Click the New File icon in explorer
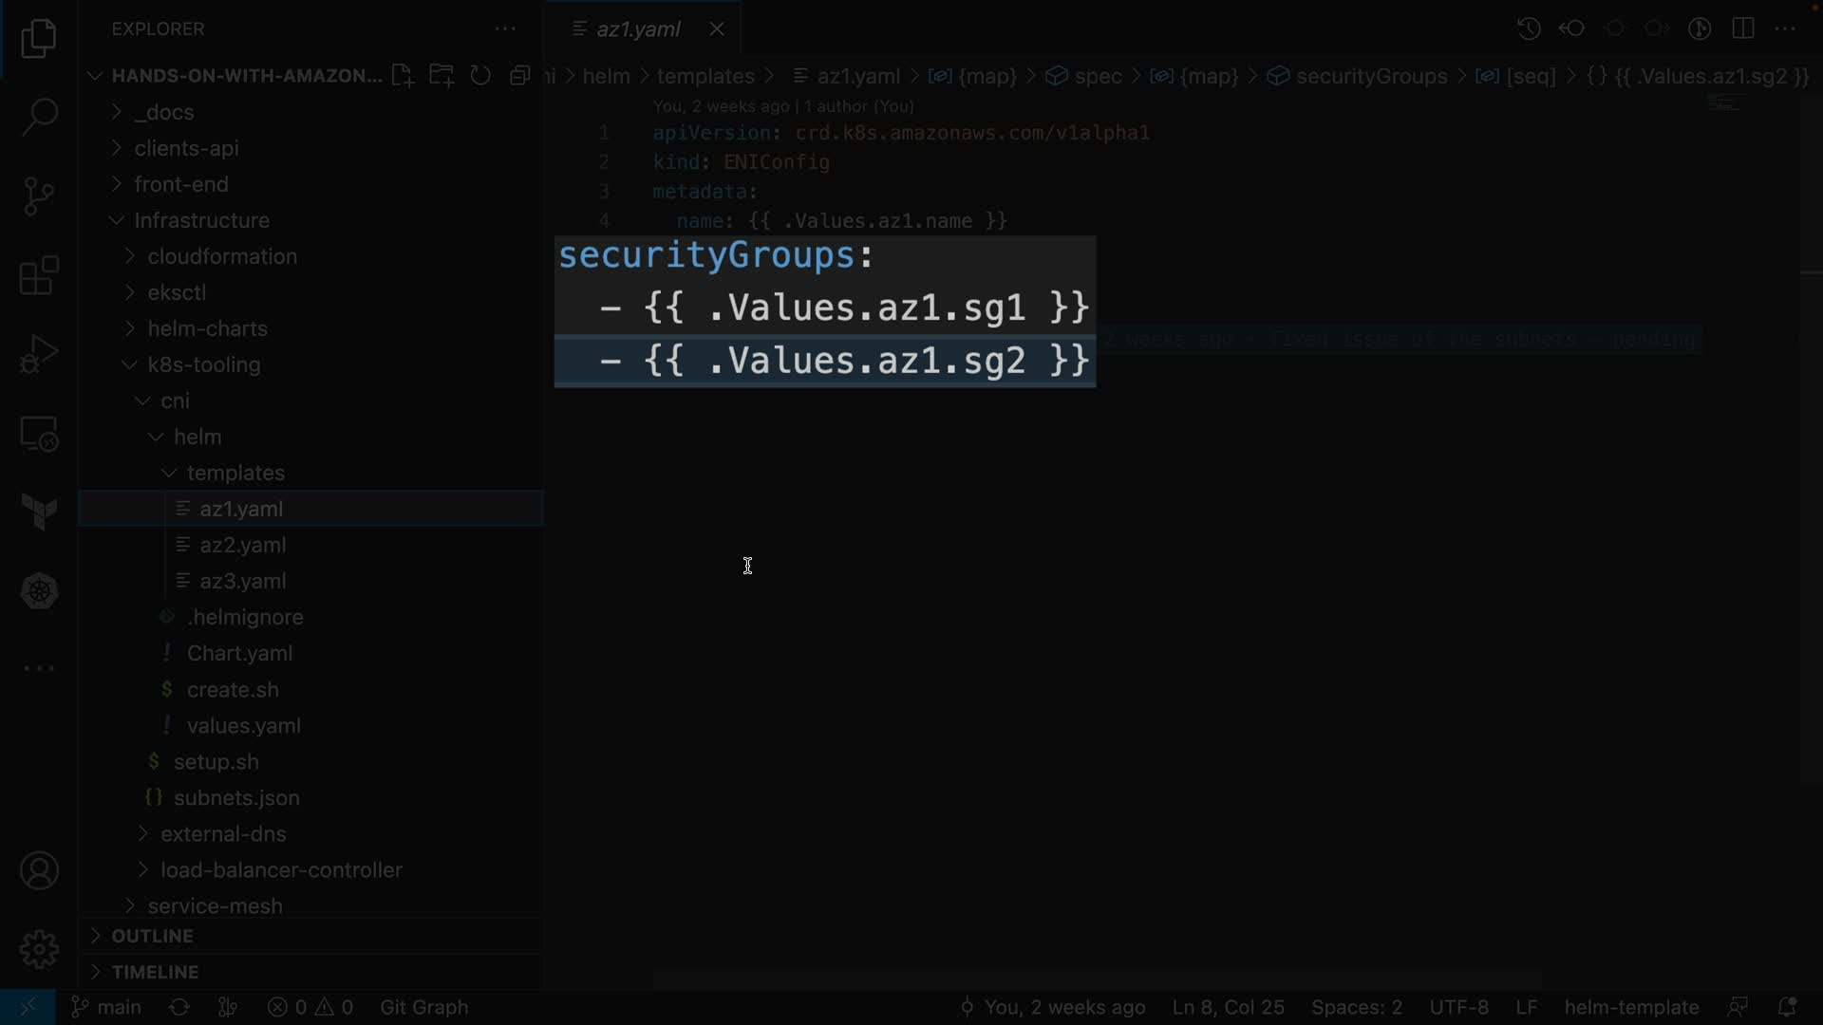Viewport: 1823px width, 1025px height. (x=402, y=76)
